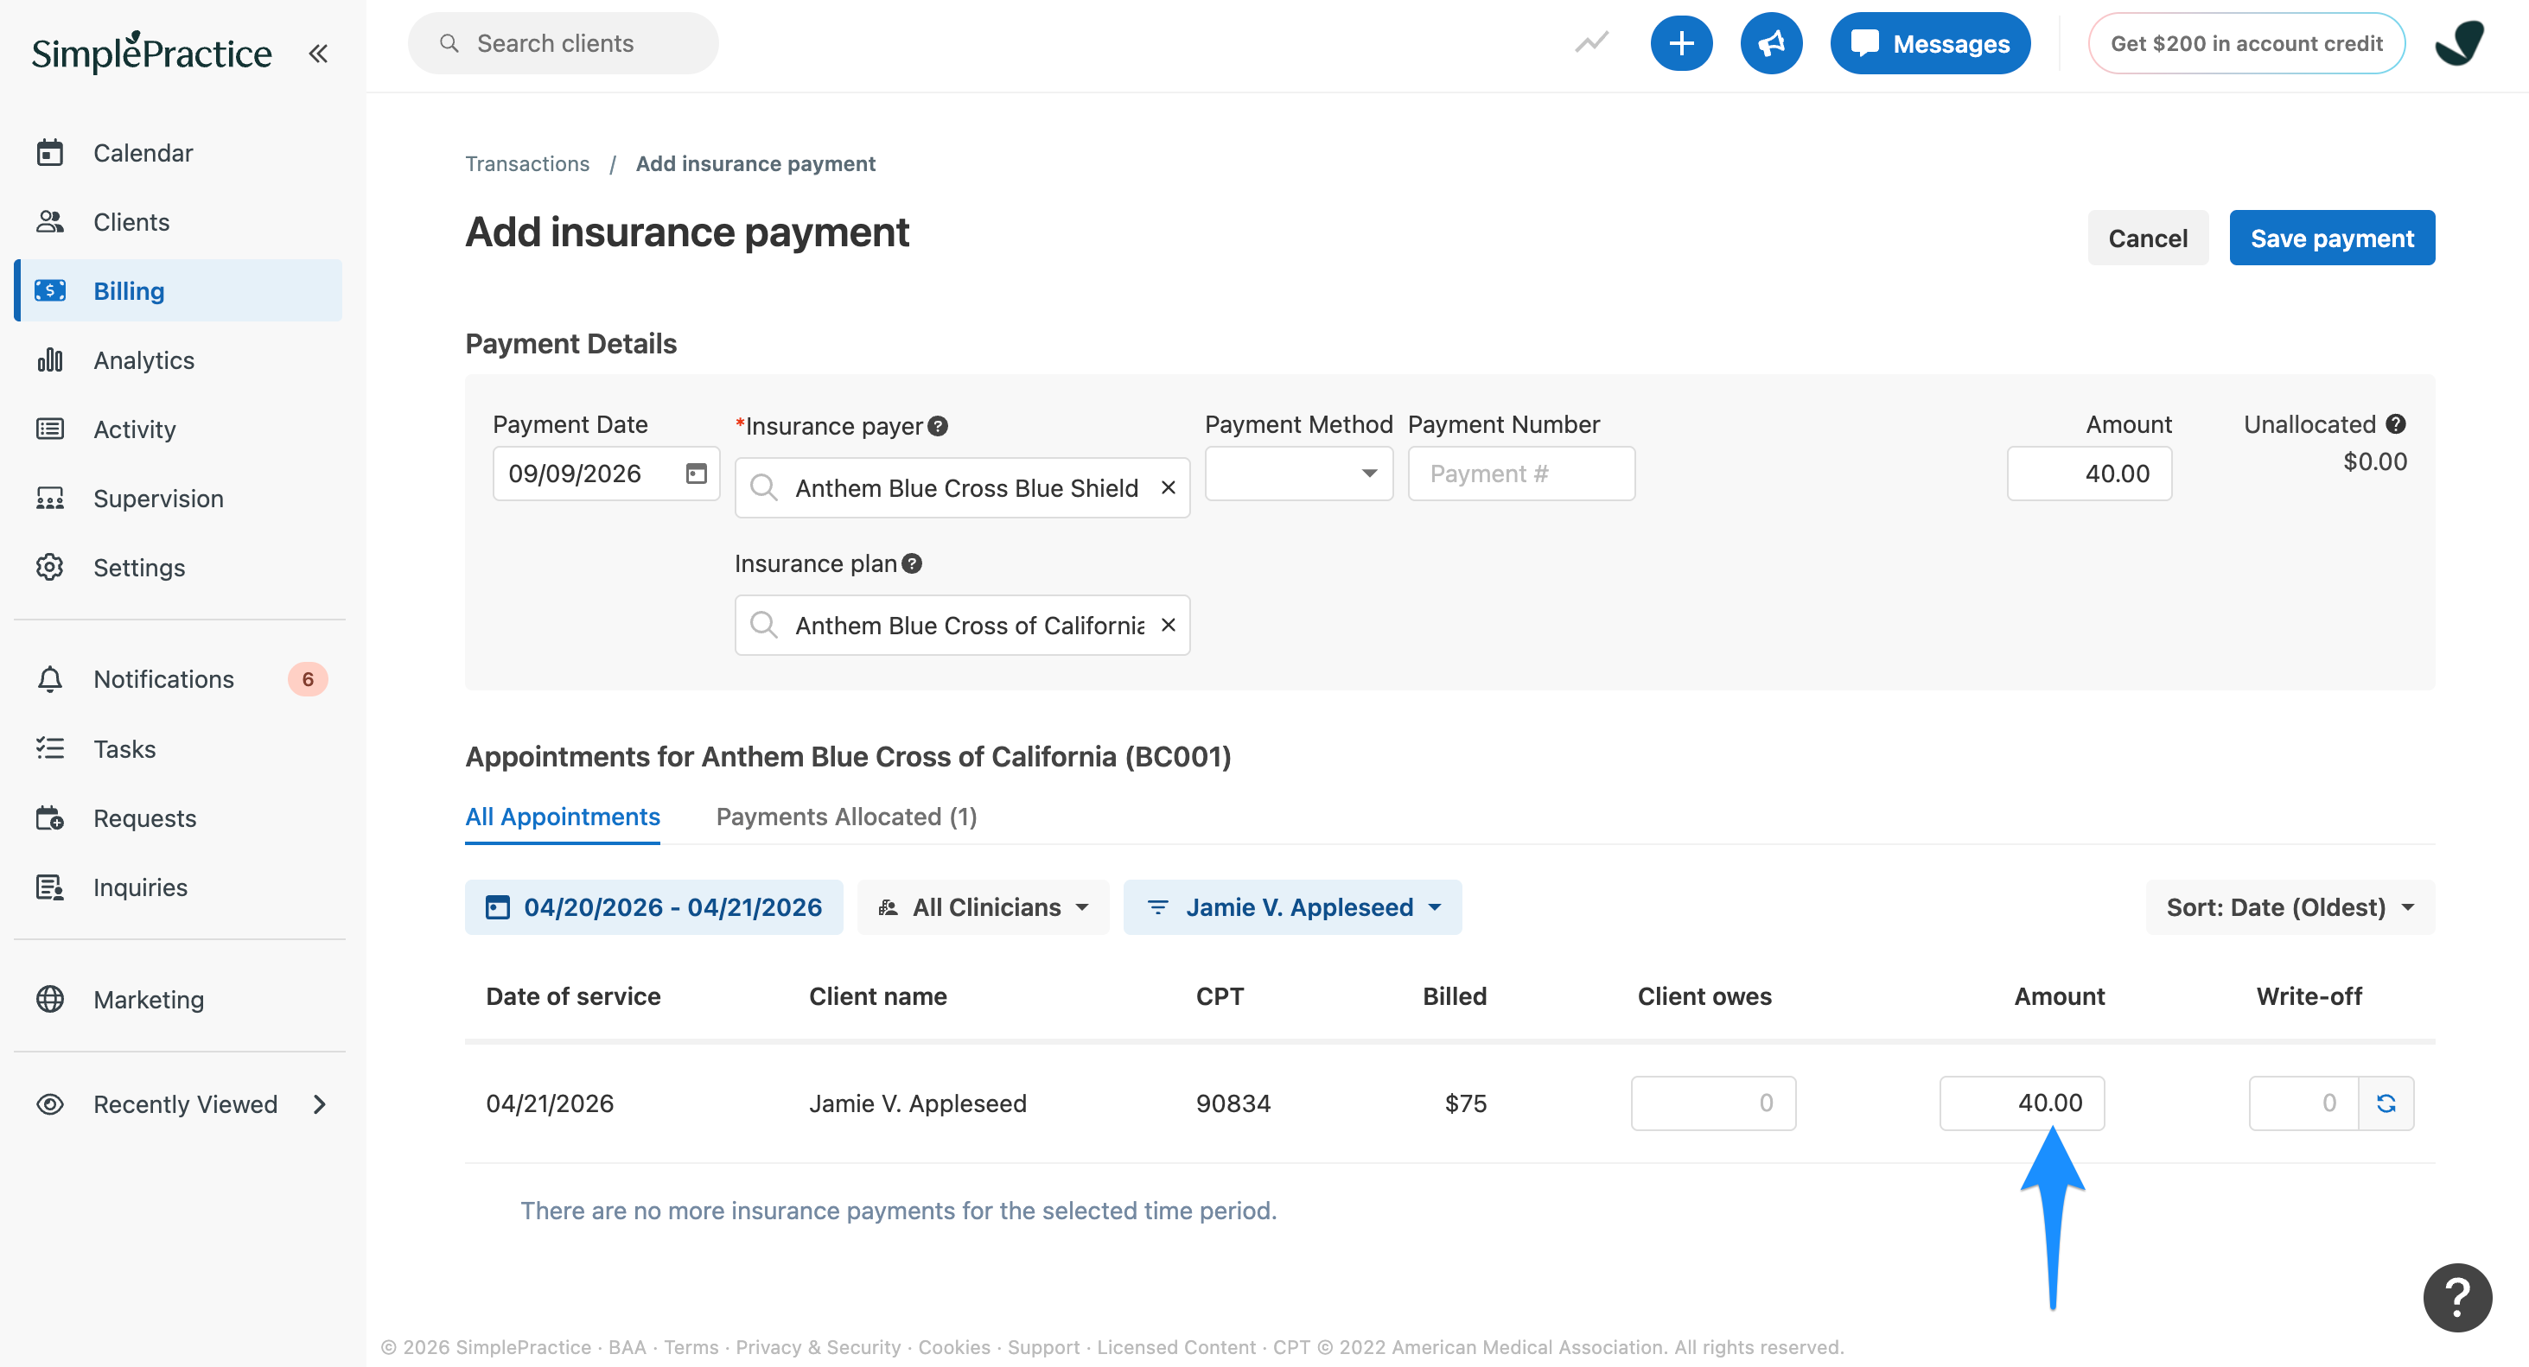Open the 04/20/2026 - 04/21/2026 date range filter

[653, 906]
